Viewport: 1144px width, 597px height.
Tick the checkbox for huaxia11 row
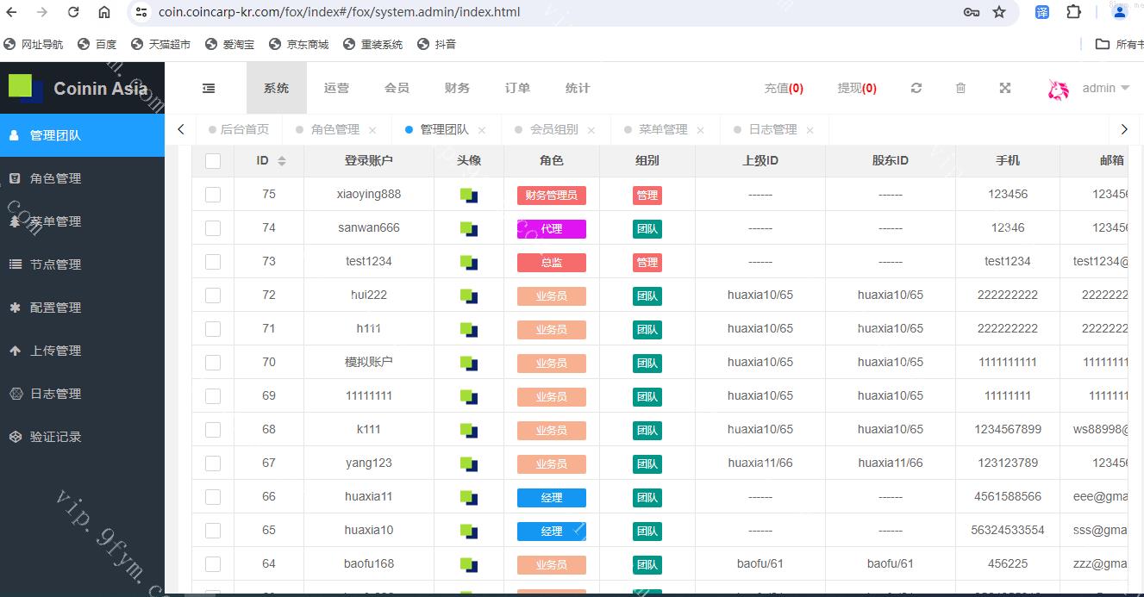click(213, 497)
